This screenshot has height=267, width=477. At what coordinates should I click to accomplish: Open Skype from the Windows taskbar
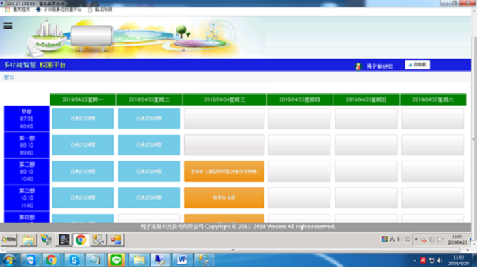coord(74,260)
